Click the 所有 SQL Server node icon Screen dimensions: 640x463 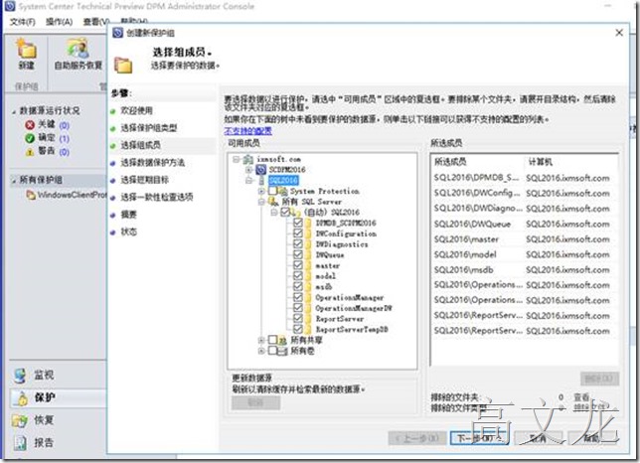(x=273, y=202)
